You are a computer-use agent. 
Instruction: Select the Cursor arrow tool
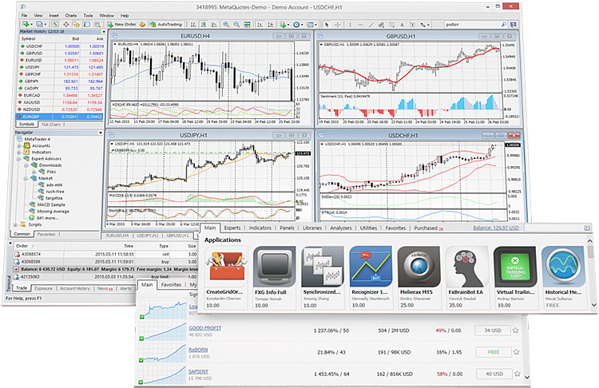pyautogui.click(x=327, y=25)
